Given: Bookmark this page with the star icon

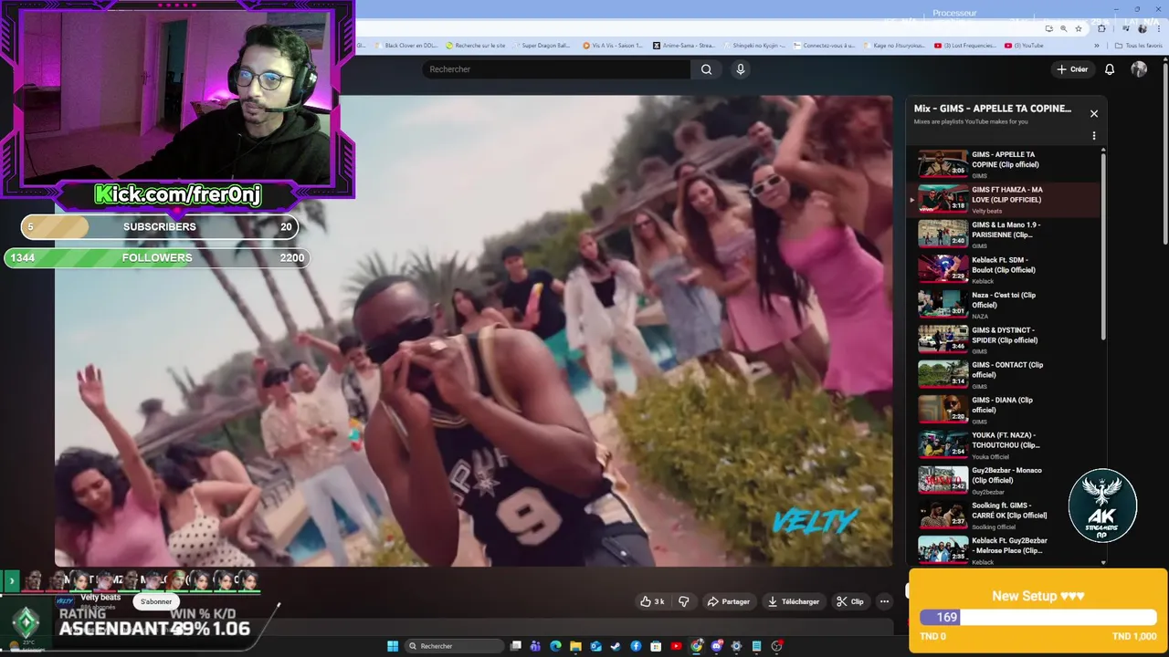Looking at the screenshot, I should (1079, 28).
